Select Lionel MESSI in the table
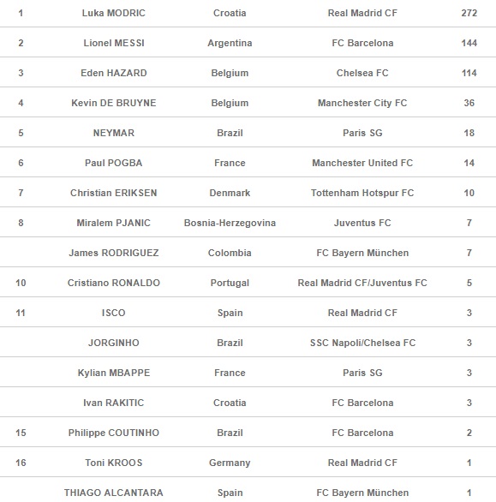Image resolution: width=496 pixels, height=502 pixels. 114,43
